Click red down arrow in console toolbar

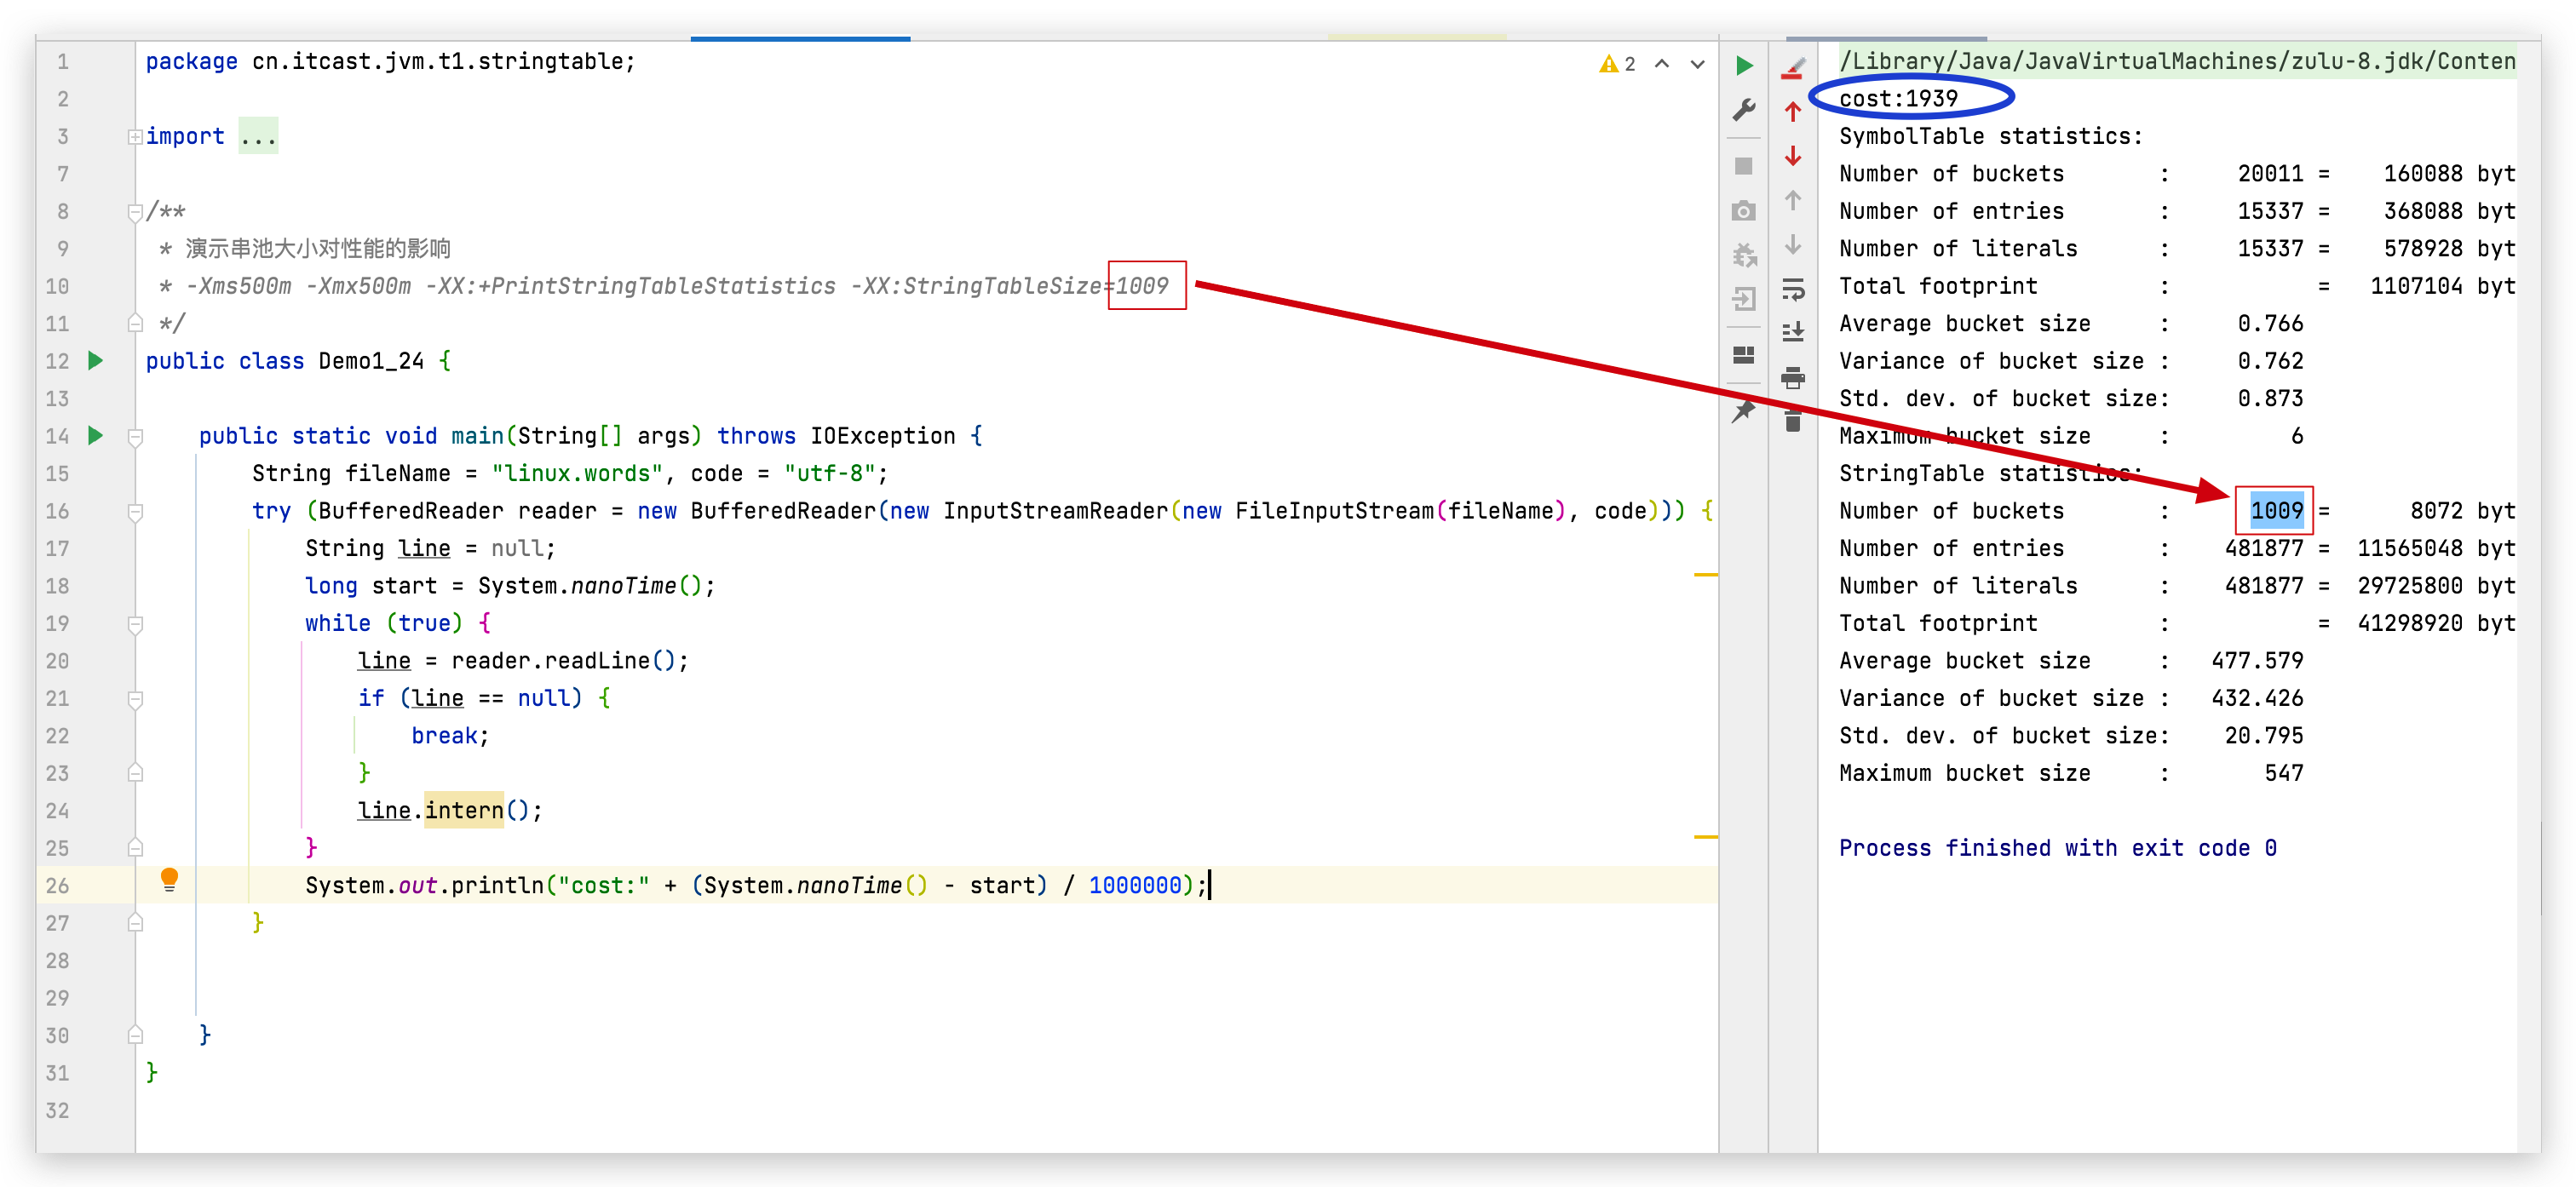[x=1793, y=156]
